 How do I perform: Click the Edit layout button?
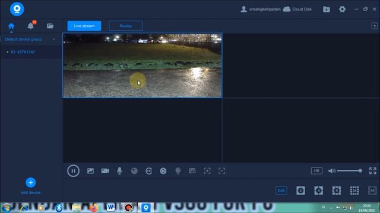pos(281,191)
